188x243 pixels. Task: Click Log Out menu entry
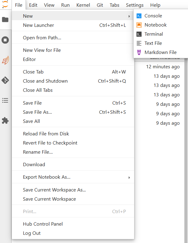click(x=32, y=233)
